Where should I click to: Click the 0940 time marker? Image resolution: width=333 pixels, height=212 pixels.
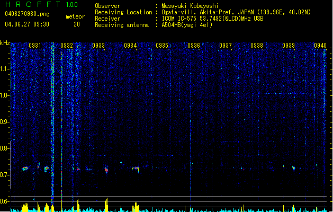click(320, 46)
